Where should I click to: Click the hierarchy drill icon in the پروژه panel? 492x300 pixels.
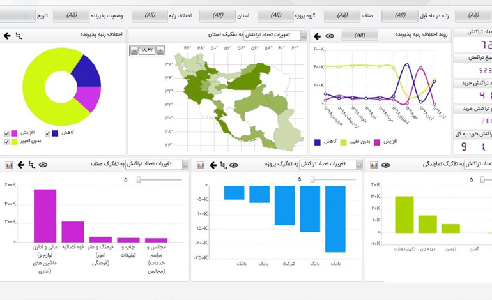(223, 165)
